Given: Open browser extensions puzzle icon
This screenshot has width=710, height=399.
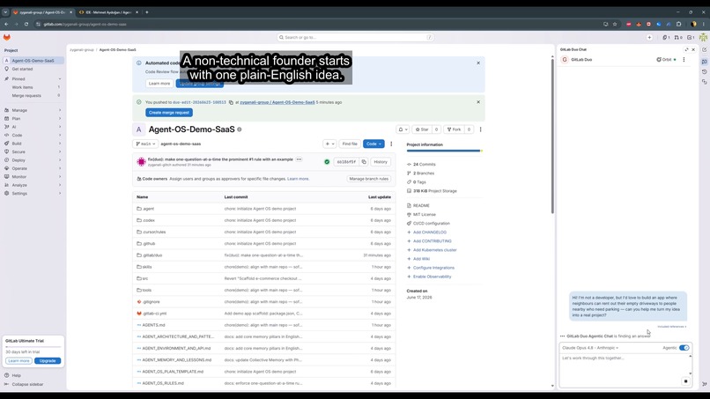Looking at the screenshot, I should tap(679, 24).
